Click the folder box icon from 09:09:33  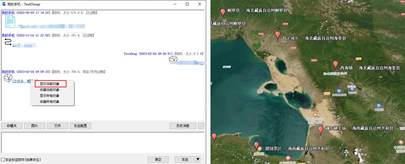point(8,78)
